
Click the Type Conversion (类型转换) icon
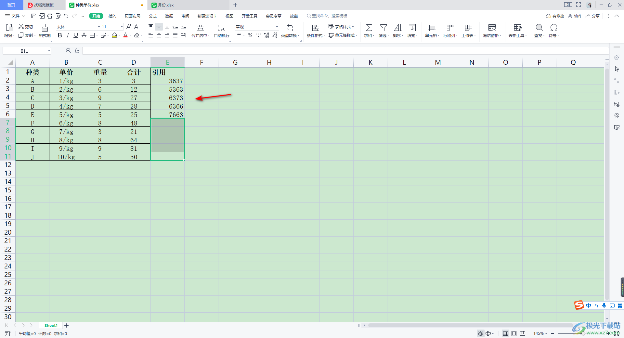[290, 28]
